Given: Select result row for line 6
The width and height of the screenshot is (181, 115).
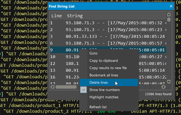Looking at the screenshot, I should click(108, 43).
